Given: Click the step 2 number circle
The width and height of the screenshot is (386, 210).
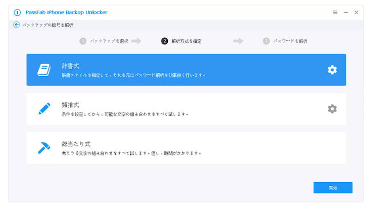Looking at the screenshot, I should point(165,41).
